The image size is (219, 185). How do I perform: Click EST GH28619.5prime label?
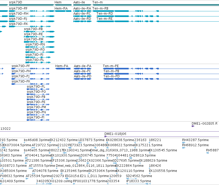[142, 155]
